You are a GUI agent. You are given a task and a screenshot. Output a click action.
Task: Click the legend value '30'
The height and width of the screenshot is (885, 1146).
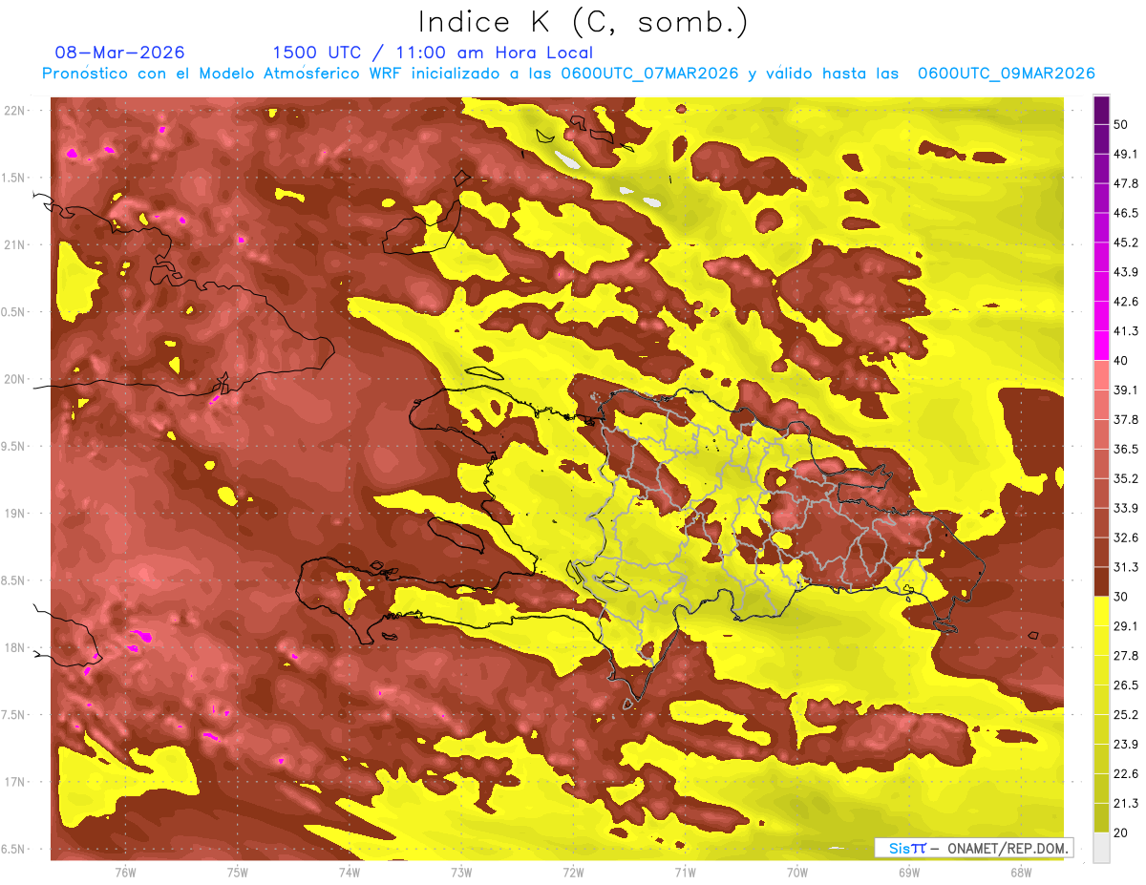pyautogui.click(x=1121, y=597)
